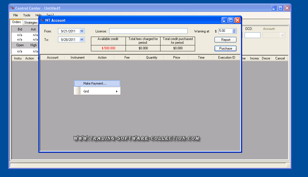Open the Tools menu
The height and width of the screenshot is (177, 308).
point(27,15)
